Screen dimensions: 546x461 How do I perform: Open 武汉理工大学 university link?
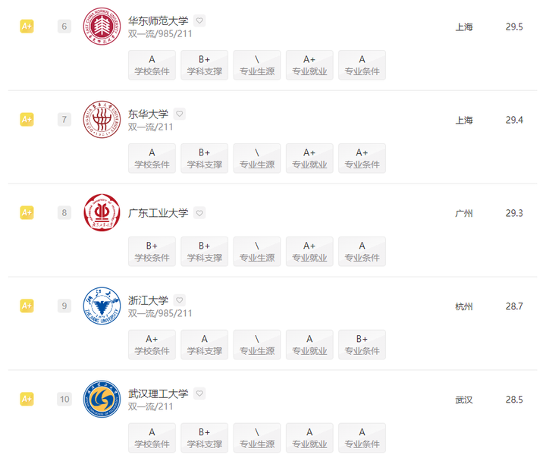click(x=158, y=394)
